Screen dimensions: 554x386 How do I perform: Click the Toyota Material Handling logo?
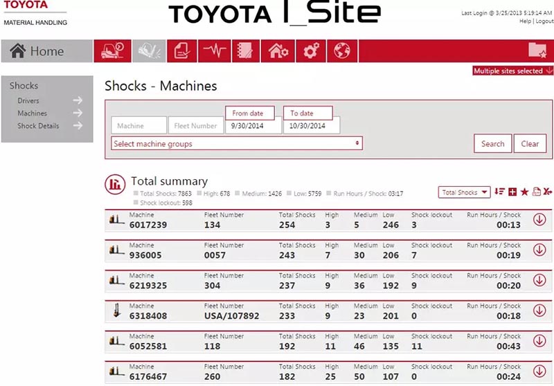35,13
